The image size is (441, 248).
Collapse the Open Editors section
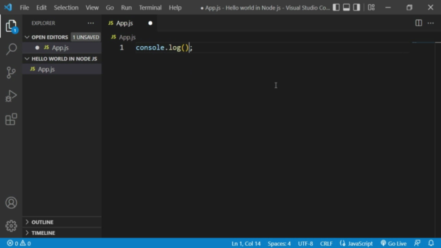(47, 37)
